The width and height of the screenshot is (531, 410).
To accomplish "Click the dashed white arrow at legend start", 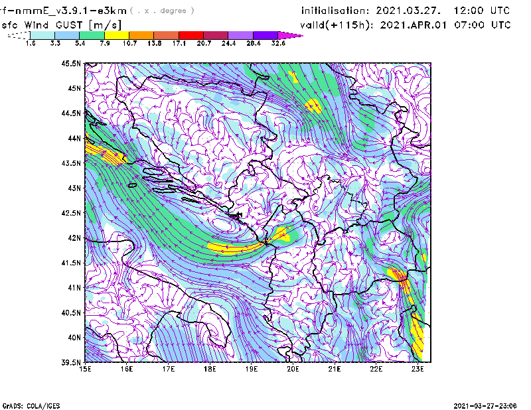I will click(x=19, y=35).
